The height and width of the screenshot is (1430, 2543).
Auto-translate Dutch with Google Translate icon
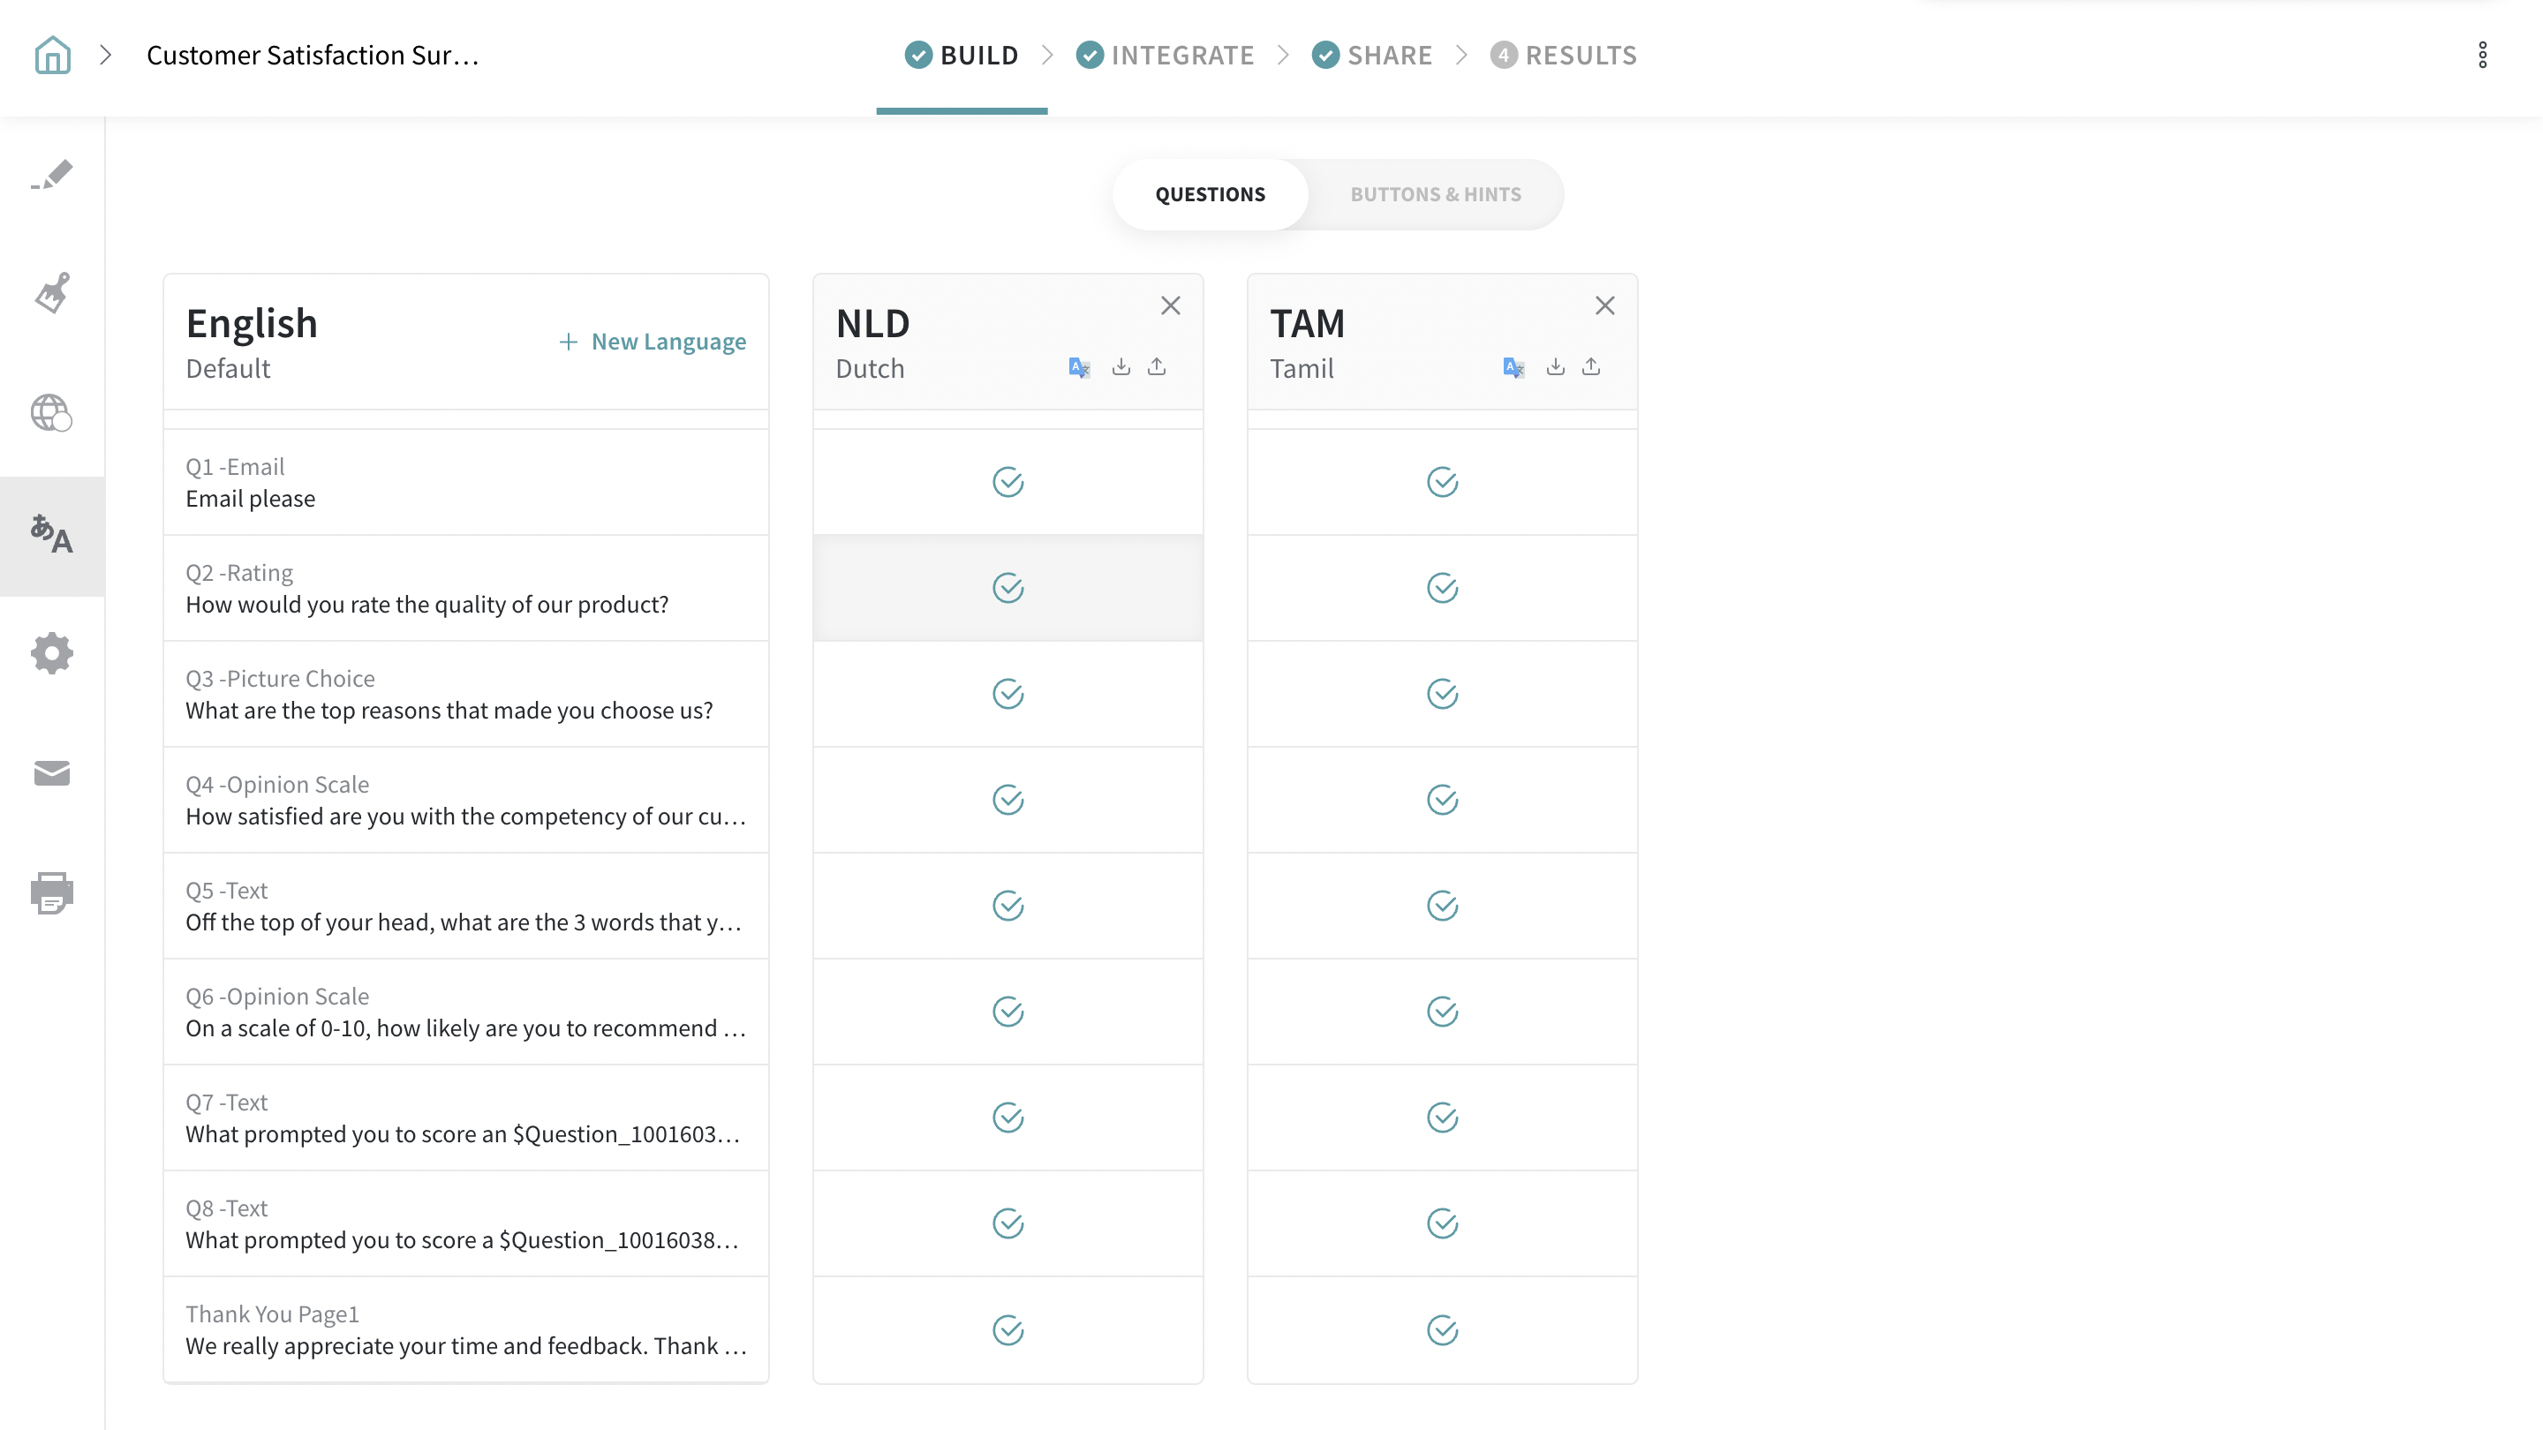click(x=1079, y=368)
